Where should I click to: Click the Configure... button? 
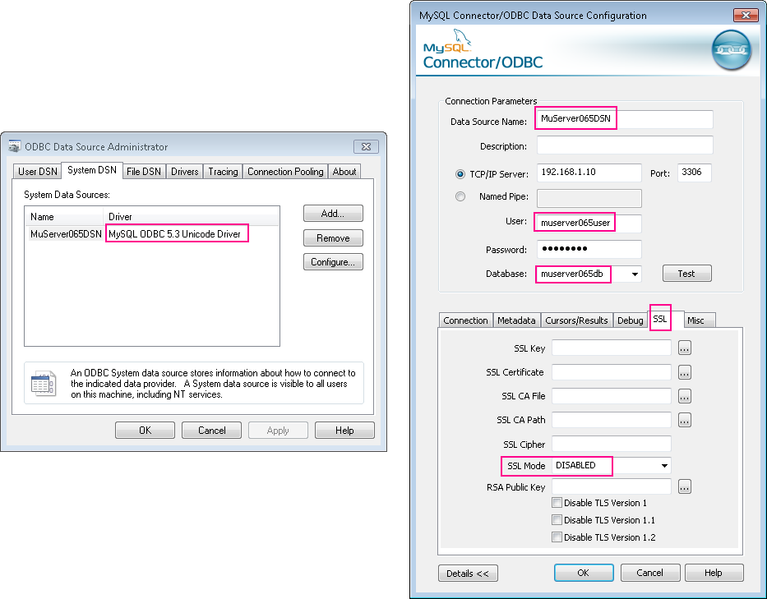[x=333, y=262]
